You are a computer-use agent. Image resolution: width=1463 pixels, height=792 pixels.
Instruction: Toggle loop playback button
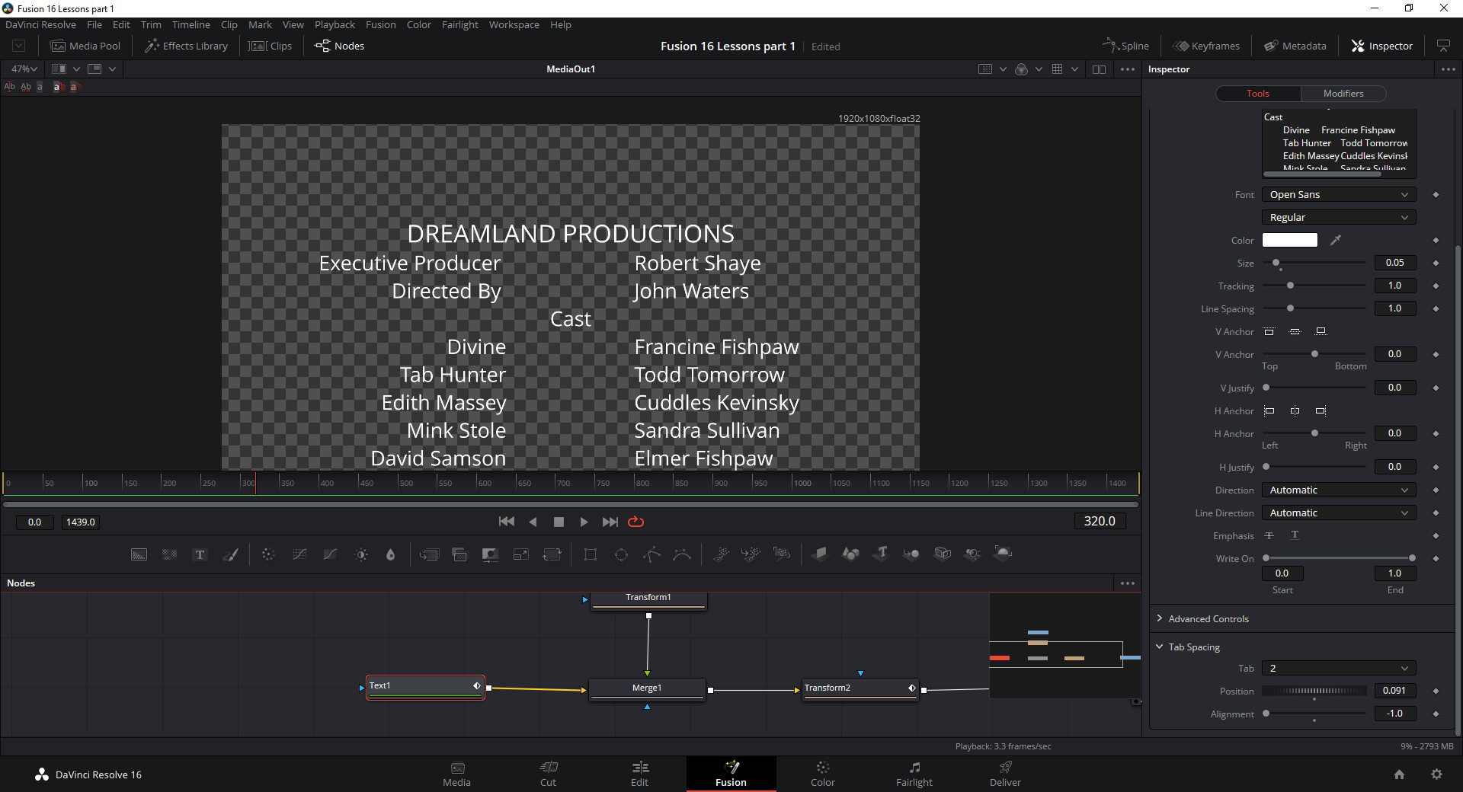point(635,522)
